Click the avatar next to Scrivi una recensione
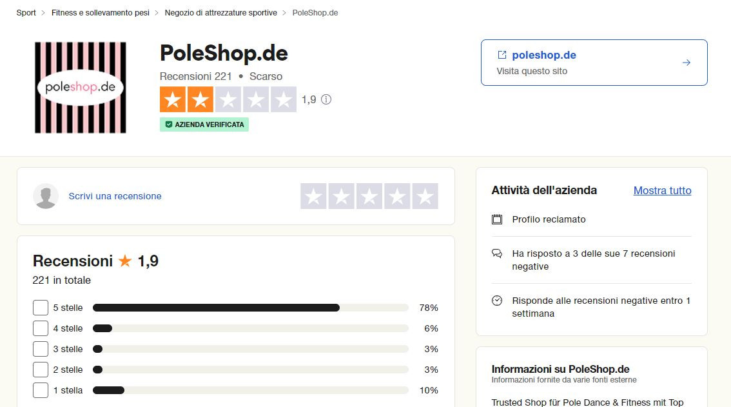The width and height of the screenshot is (731, 407). click(46, 196)
